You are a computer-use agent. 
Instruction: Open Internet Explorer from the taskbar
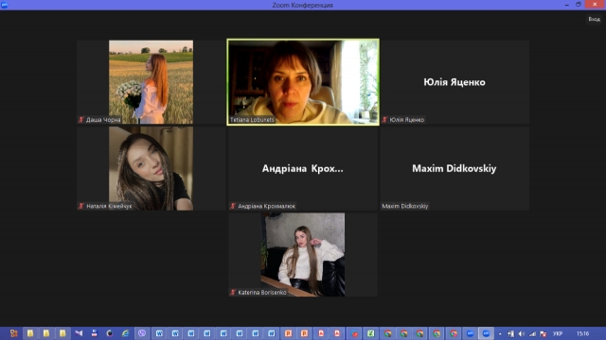point(125,333)
